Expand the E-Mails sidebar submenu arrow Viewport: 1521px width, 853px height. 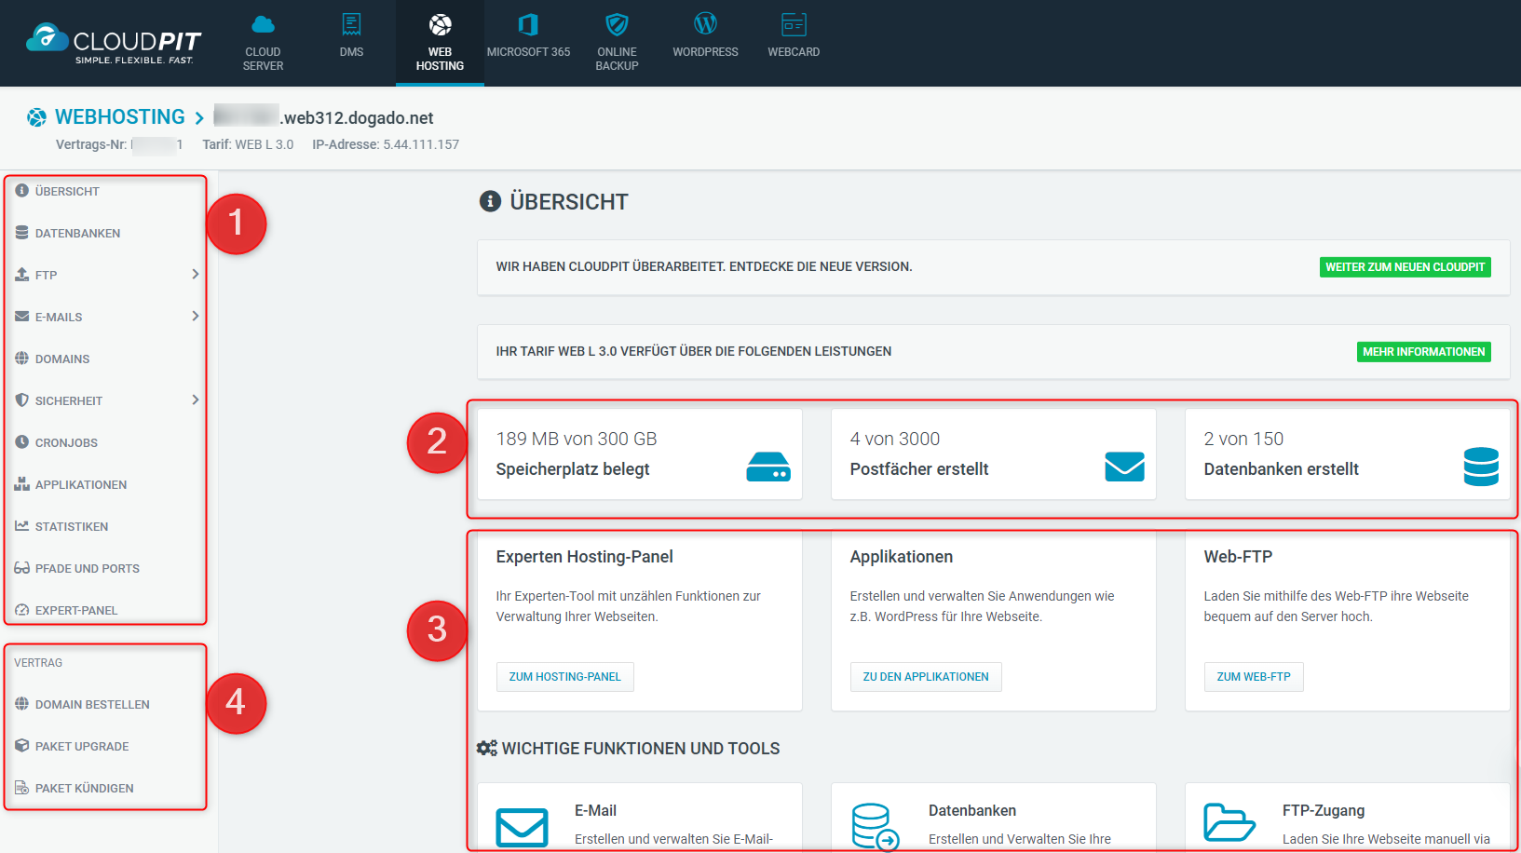[195, 317]
